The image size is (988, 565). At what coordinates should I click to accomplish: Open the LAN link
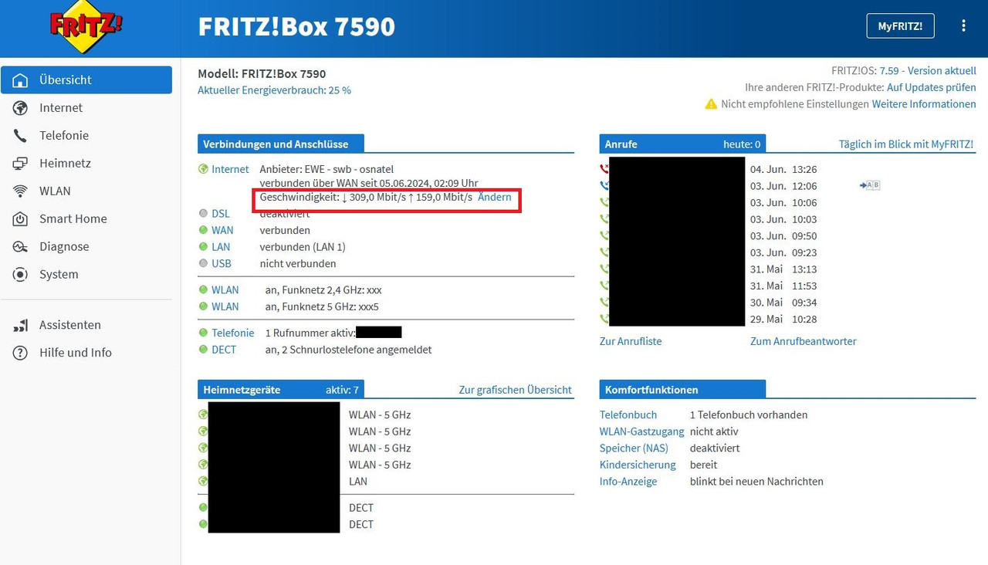221,247
